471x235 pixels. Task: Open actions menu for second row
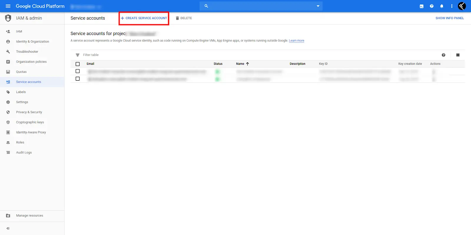click(434, 79)
